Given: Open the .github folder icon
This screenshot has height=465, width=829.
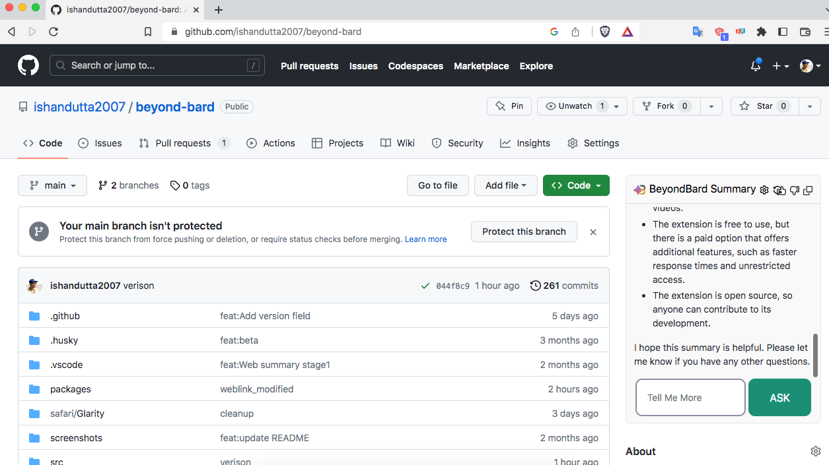Looking at the screenshot, I should (x=34, y=316).
